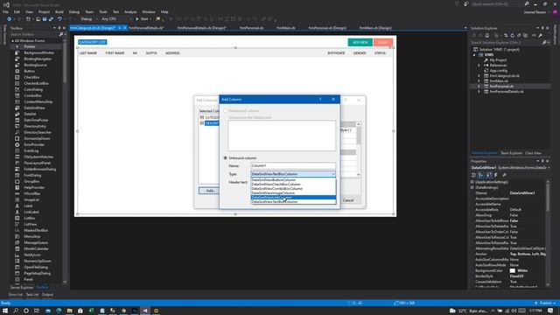The width and height of the screenshot is (560, 315).
Task: Select Panel control in the Toolbox
Action: point(28,279)
